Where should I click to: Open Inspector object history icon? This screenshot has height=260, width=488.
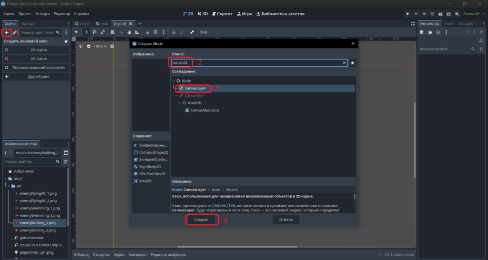point(482,32)
